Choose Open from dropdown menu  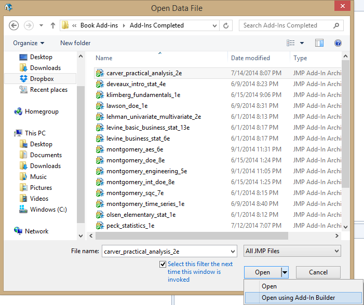click(x=304, y=286)
